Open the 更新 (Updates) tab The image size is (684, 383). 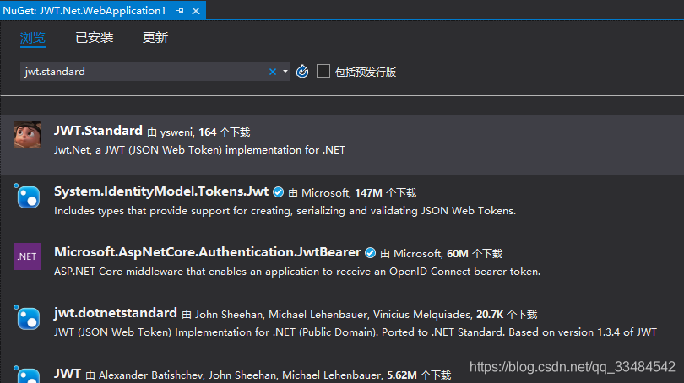pos(155,38)
